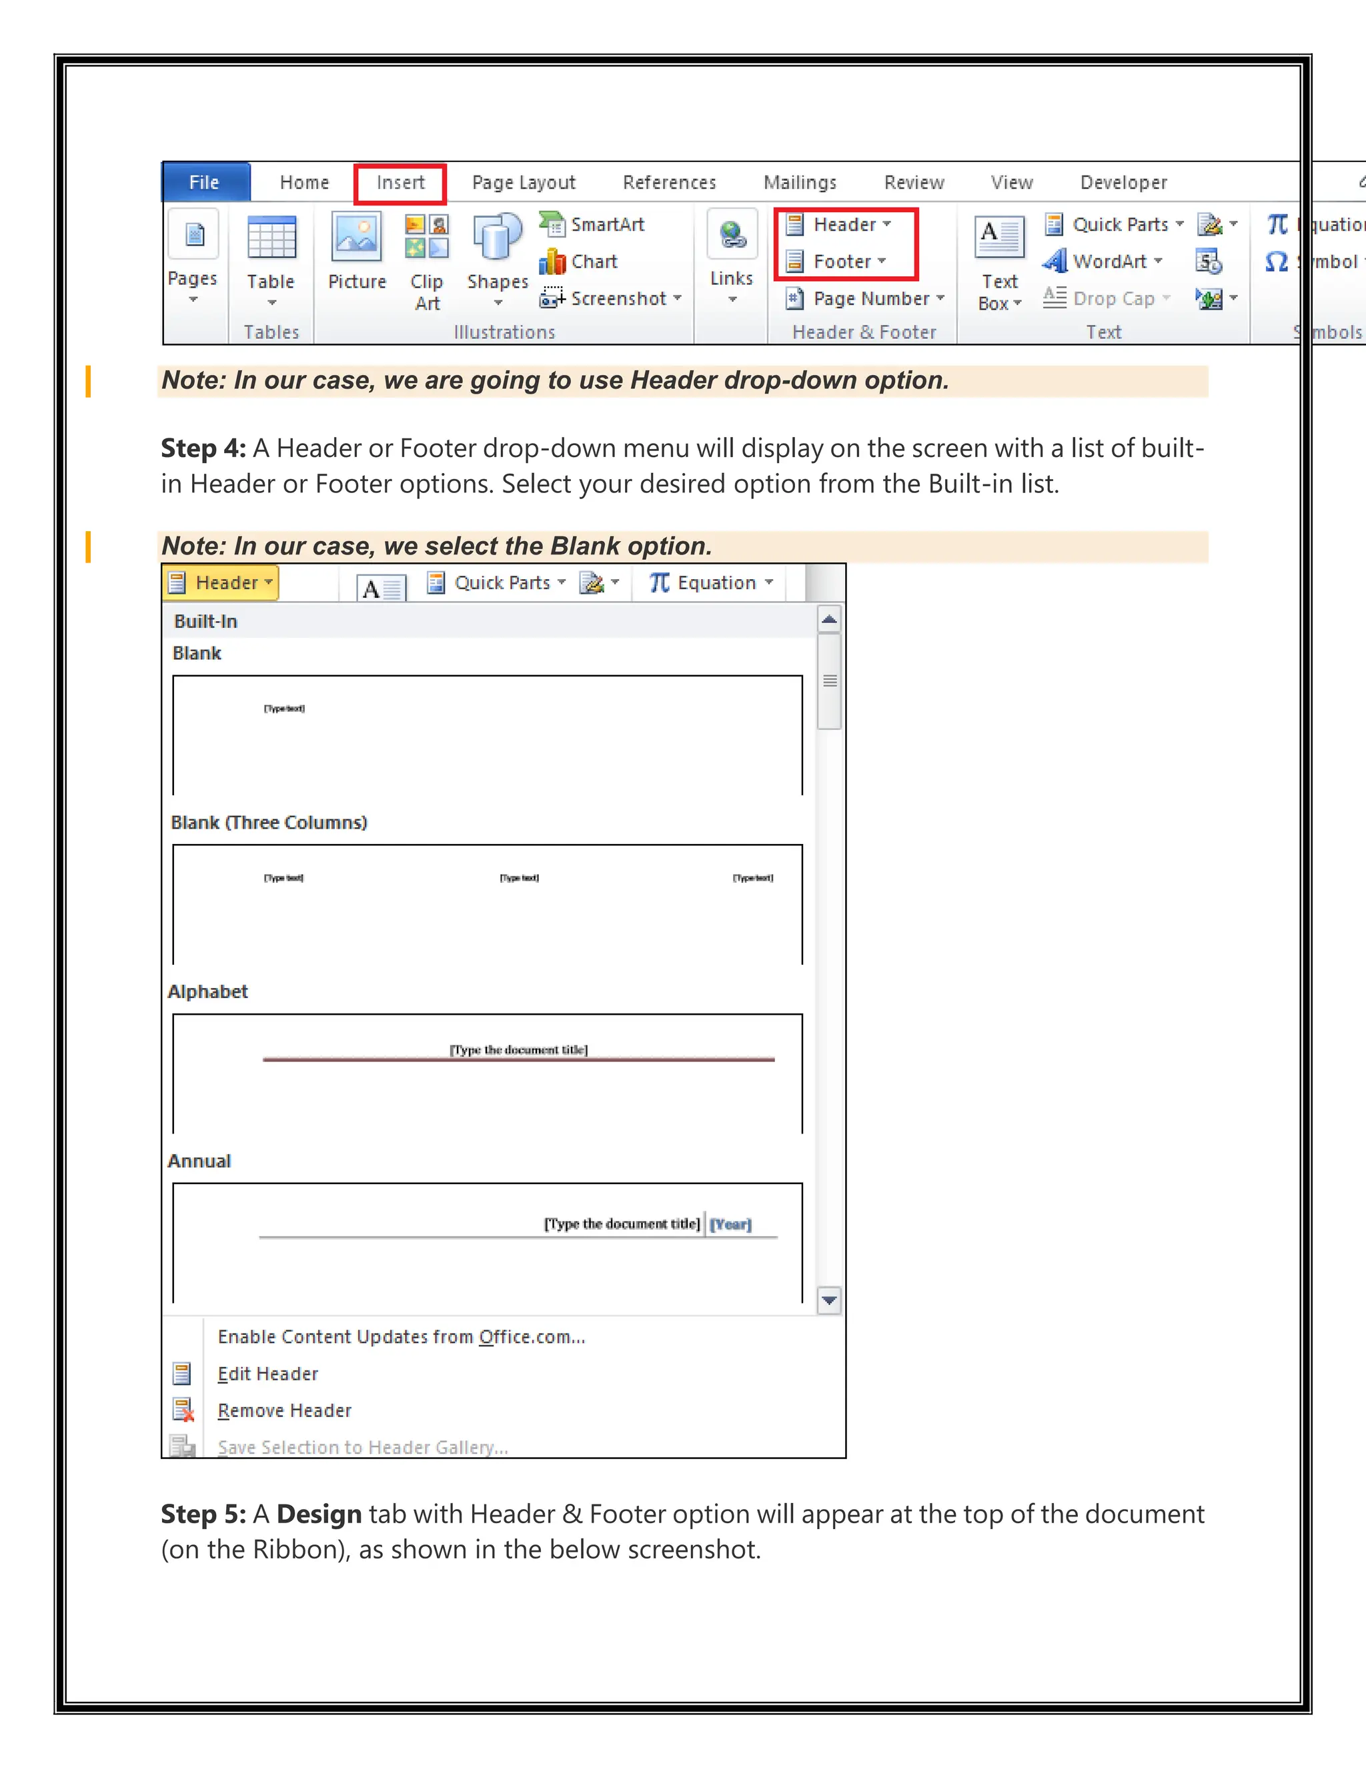Screen dimensions: 1366x1768
Task: Insert a Picture from ribbon
Action: coord(357,251)
